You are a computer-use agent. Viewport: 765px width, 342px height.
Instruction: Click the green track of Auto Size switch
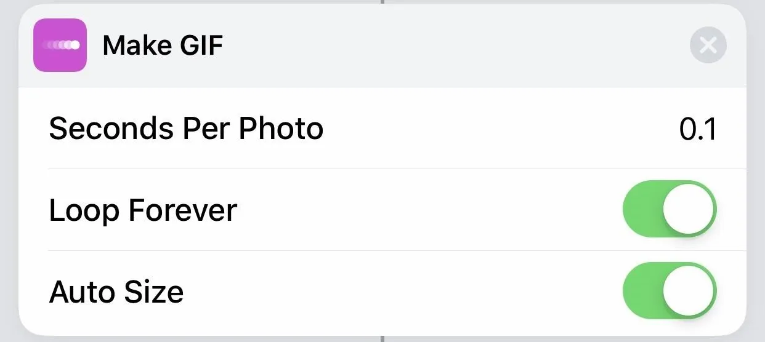pyautogui.click(x=642, y=290)
